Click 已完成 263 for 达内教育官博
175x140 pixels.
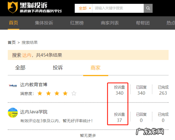pyautogui.click(x=163, y=90)
